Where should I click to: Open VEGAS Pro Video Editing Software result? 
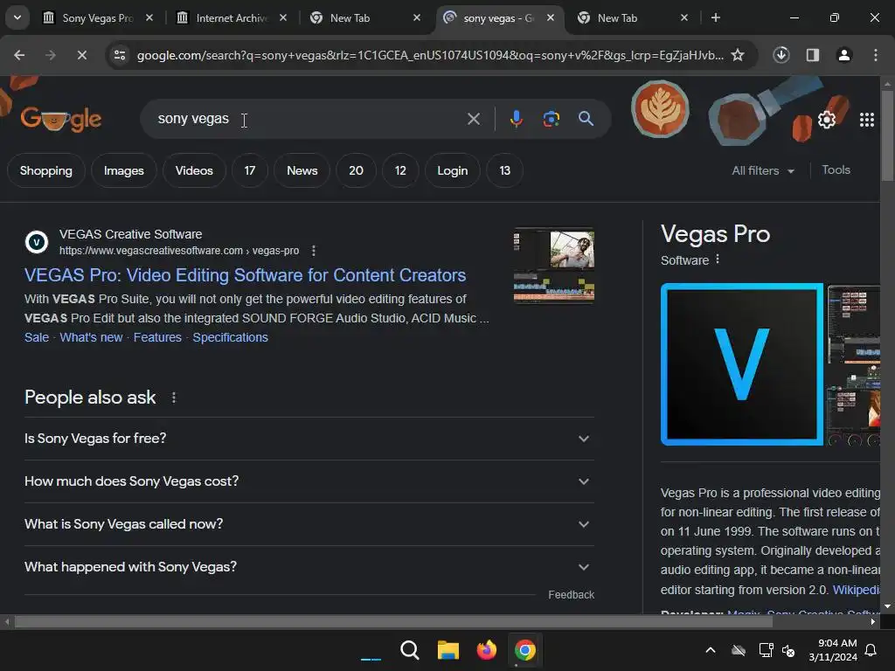pyautogui.click(x=245, y=275)
